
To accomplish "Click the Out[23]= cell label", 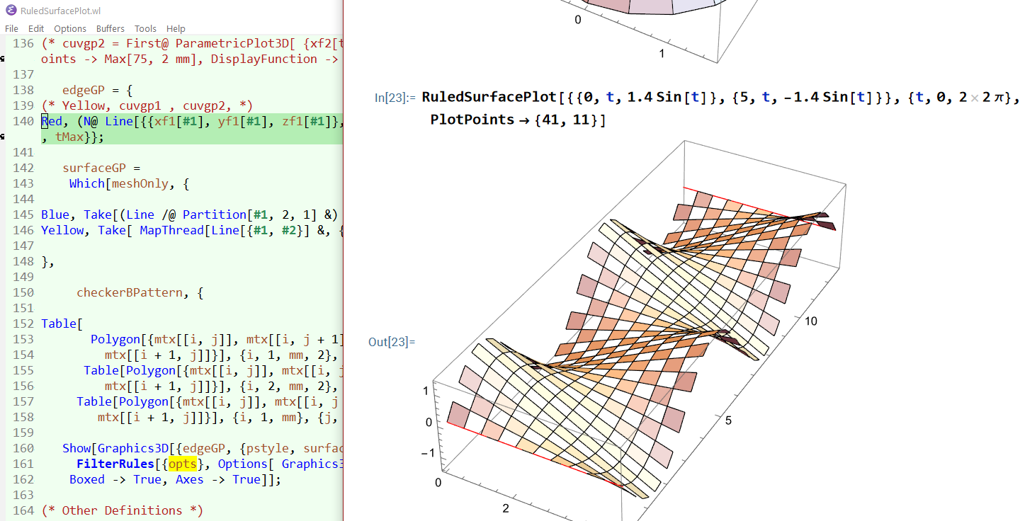I will (x=392, y=342).
